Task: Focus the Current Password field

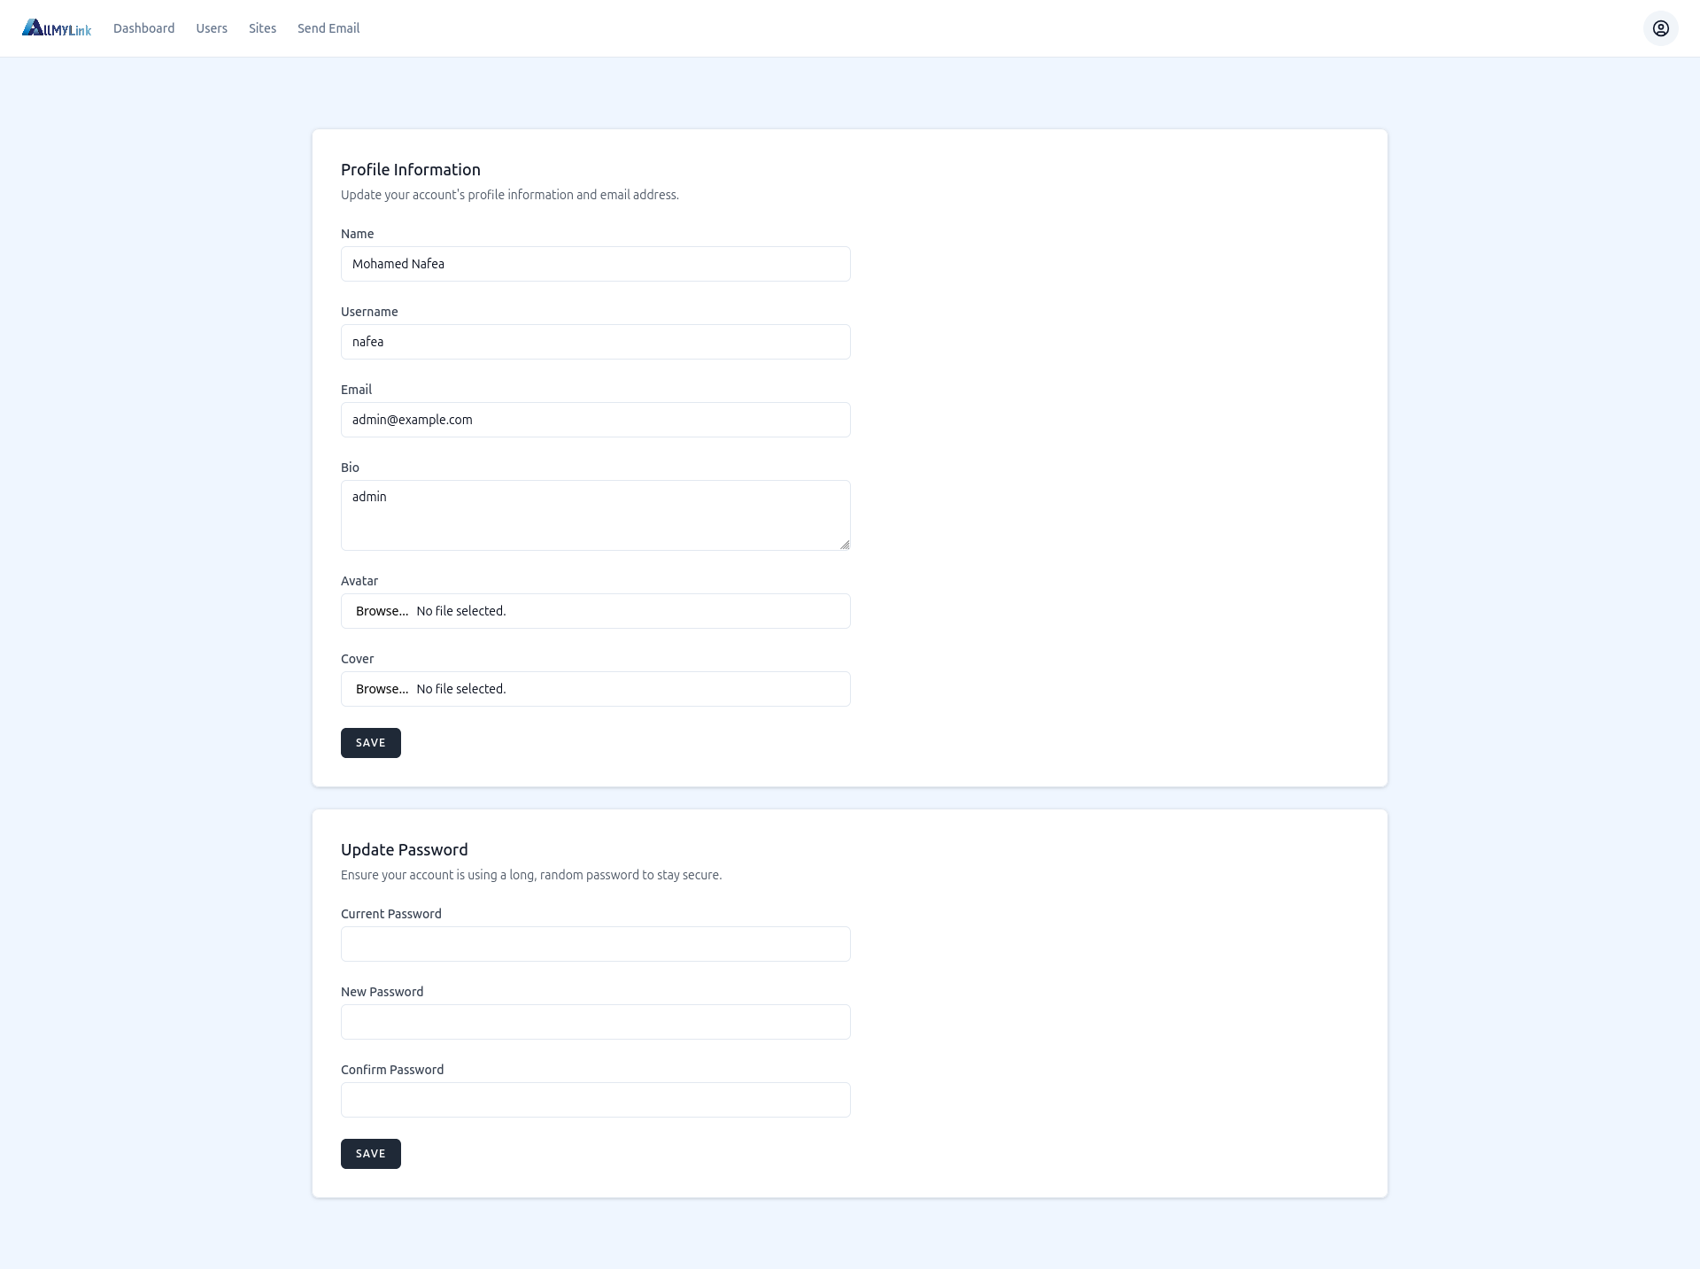Action: tap(595, 944)
